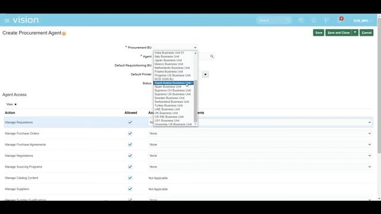This screenshot has height=214, width=381.
Task: Choose Progress US Business Unit
Action: (173, 75)
